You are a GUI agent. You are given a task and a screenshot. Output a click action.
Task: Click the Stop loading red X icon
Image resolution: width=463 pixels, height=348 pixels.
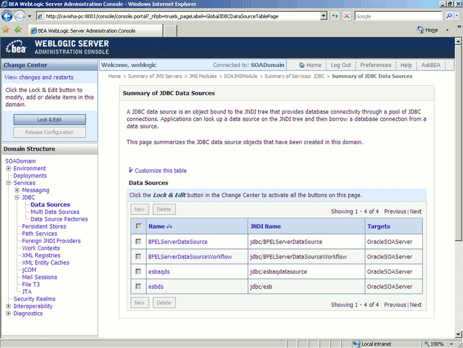(x=347, y=16)
